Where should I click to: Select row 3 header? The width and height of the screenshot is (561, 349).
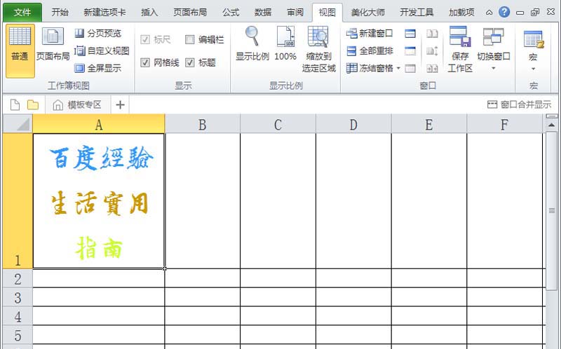(x=18, y=297)
